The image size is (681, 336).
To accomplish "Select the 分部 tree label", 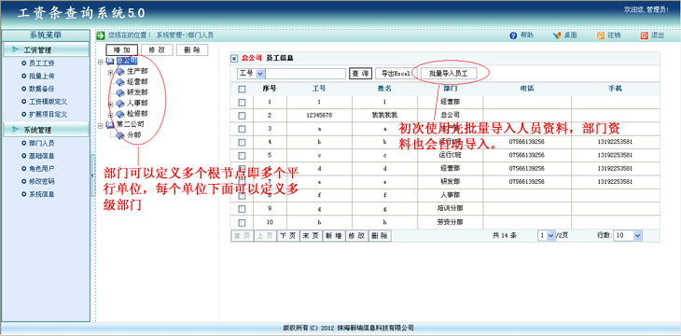I will pos(134,135).
